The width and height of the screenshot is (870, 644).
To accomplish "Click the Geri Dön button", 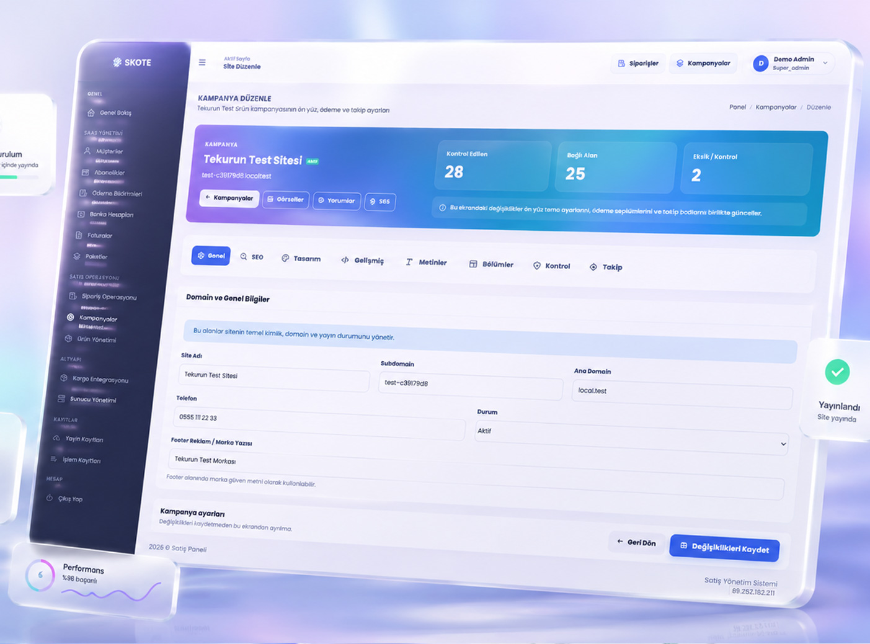I will [x=637, y=542].
